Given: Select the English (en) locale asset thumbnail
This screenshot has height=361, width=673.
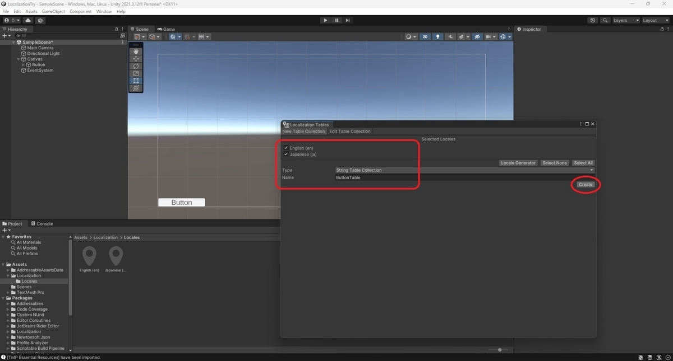Looking at the screenshot, I should click(89, 257).
